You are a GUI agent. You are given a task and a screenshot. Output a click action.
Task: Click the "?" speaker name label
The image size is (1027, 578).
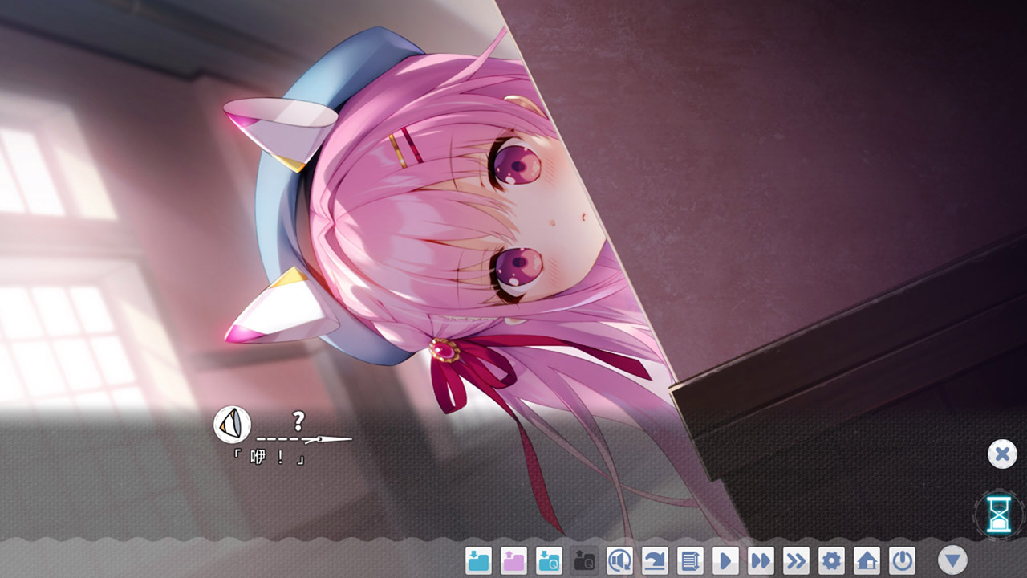(x=298, y=420)
